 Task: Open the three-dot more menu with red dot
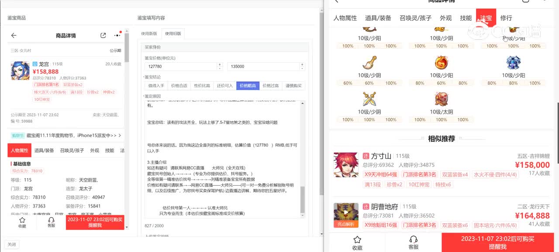pyautogui.click(x=117, y=35)
